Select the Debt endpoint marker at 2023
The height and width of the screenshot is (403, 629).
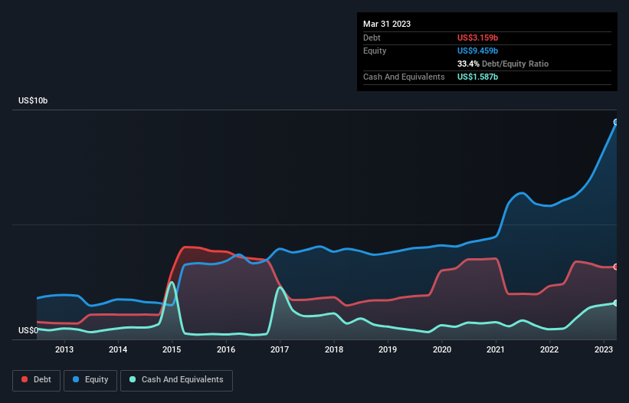pos(616,267)
